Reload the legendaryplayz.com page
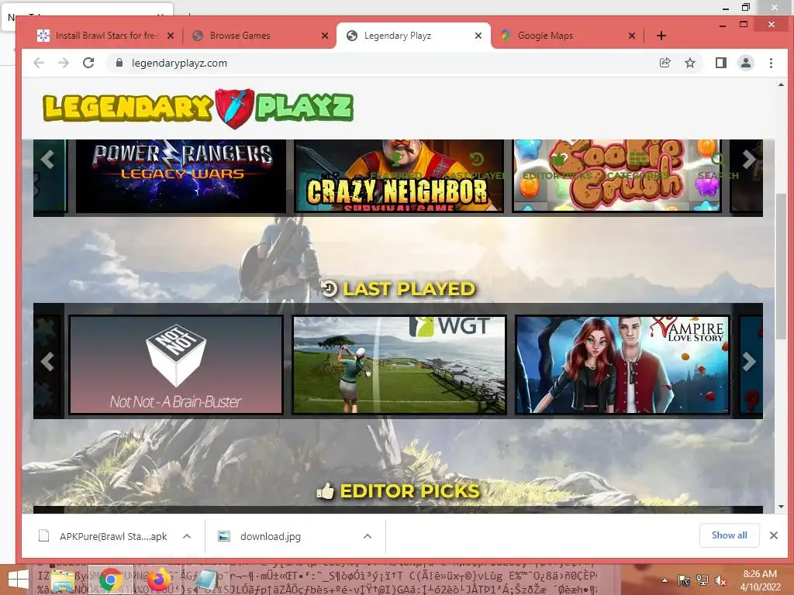Image resolution: width=794 pixels, height=595 pixels. click(88, 63)
